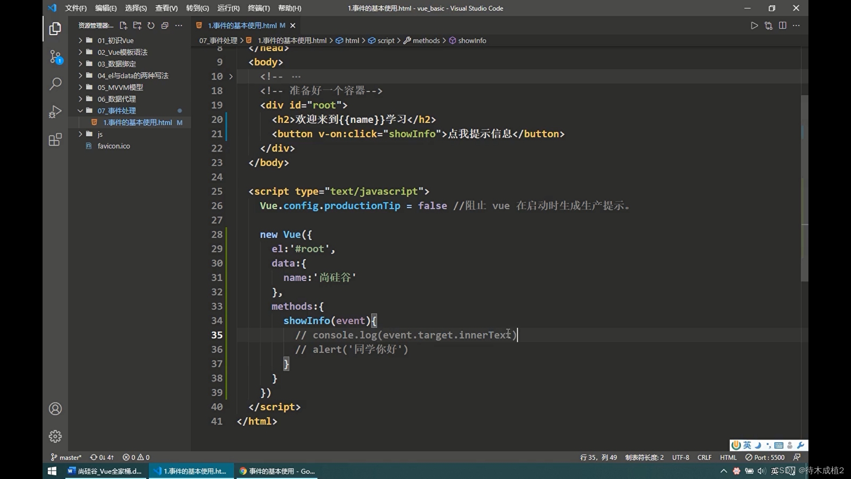Image resolution: width=851 pixels, height=479 pixels.
Task: Open editor more actions ellipsis
Action: click(796, 26)
